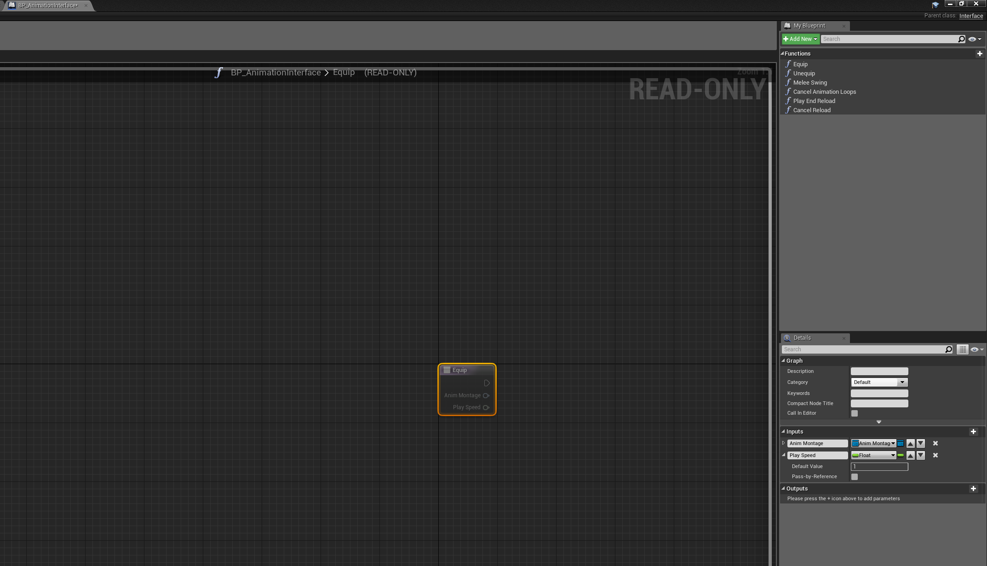Add a new input parameter
987x566 pixels.
[x=973, y=432]
